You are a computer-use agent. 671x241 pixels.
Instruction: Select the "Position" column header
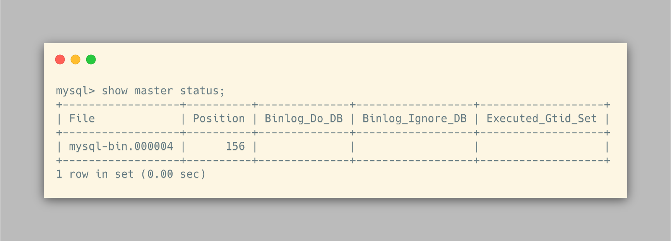tap(219, 119)
